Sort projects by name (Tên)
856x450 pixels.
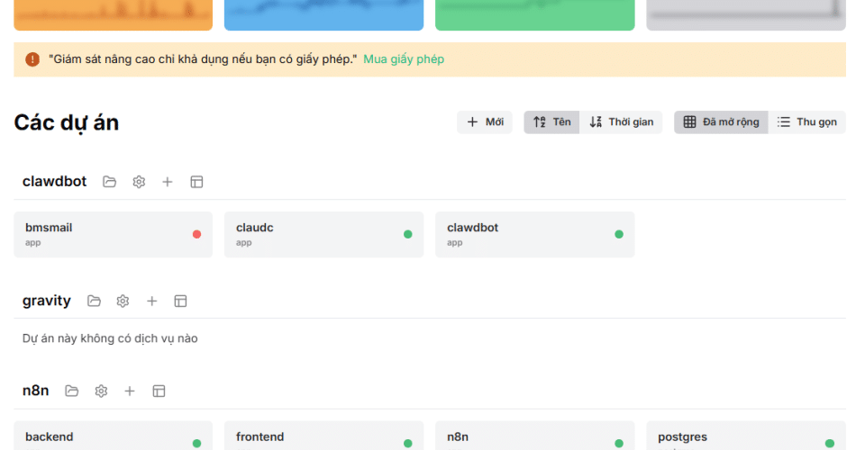[x=551, y=122]
